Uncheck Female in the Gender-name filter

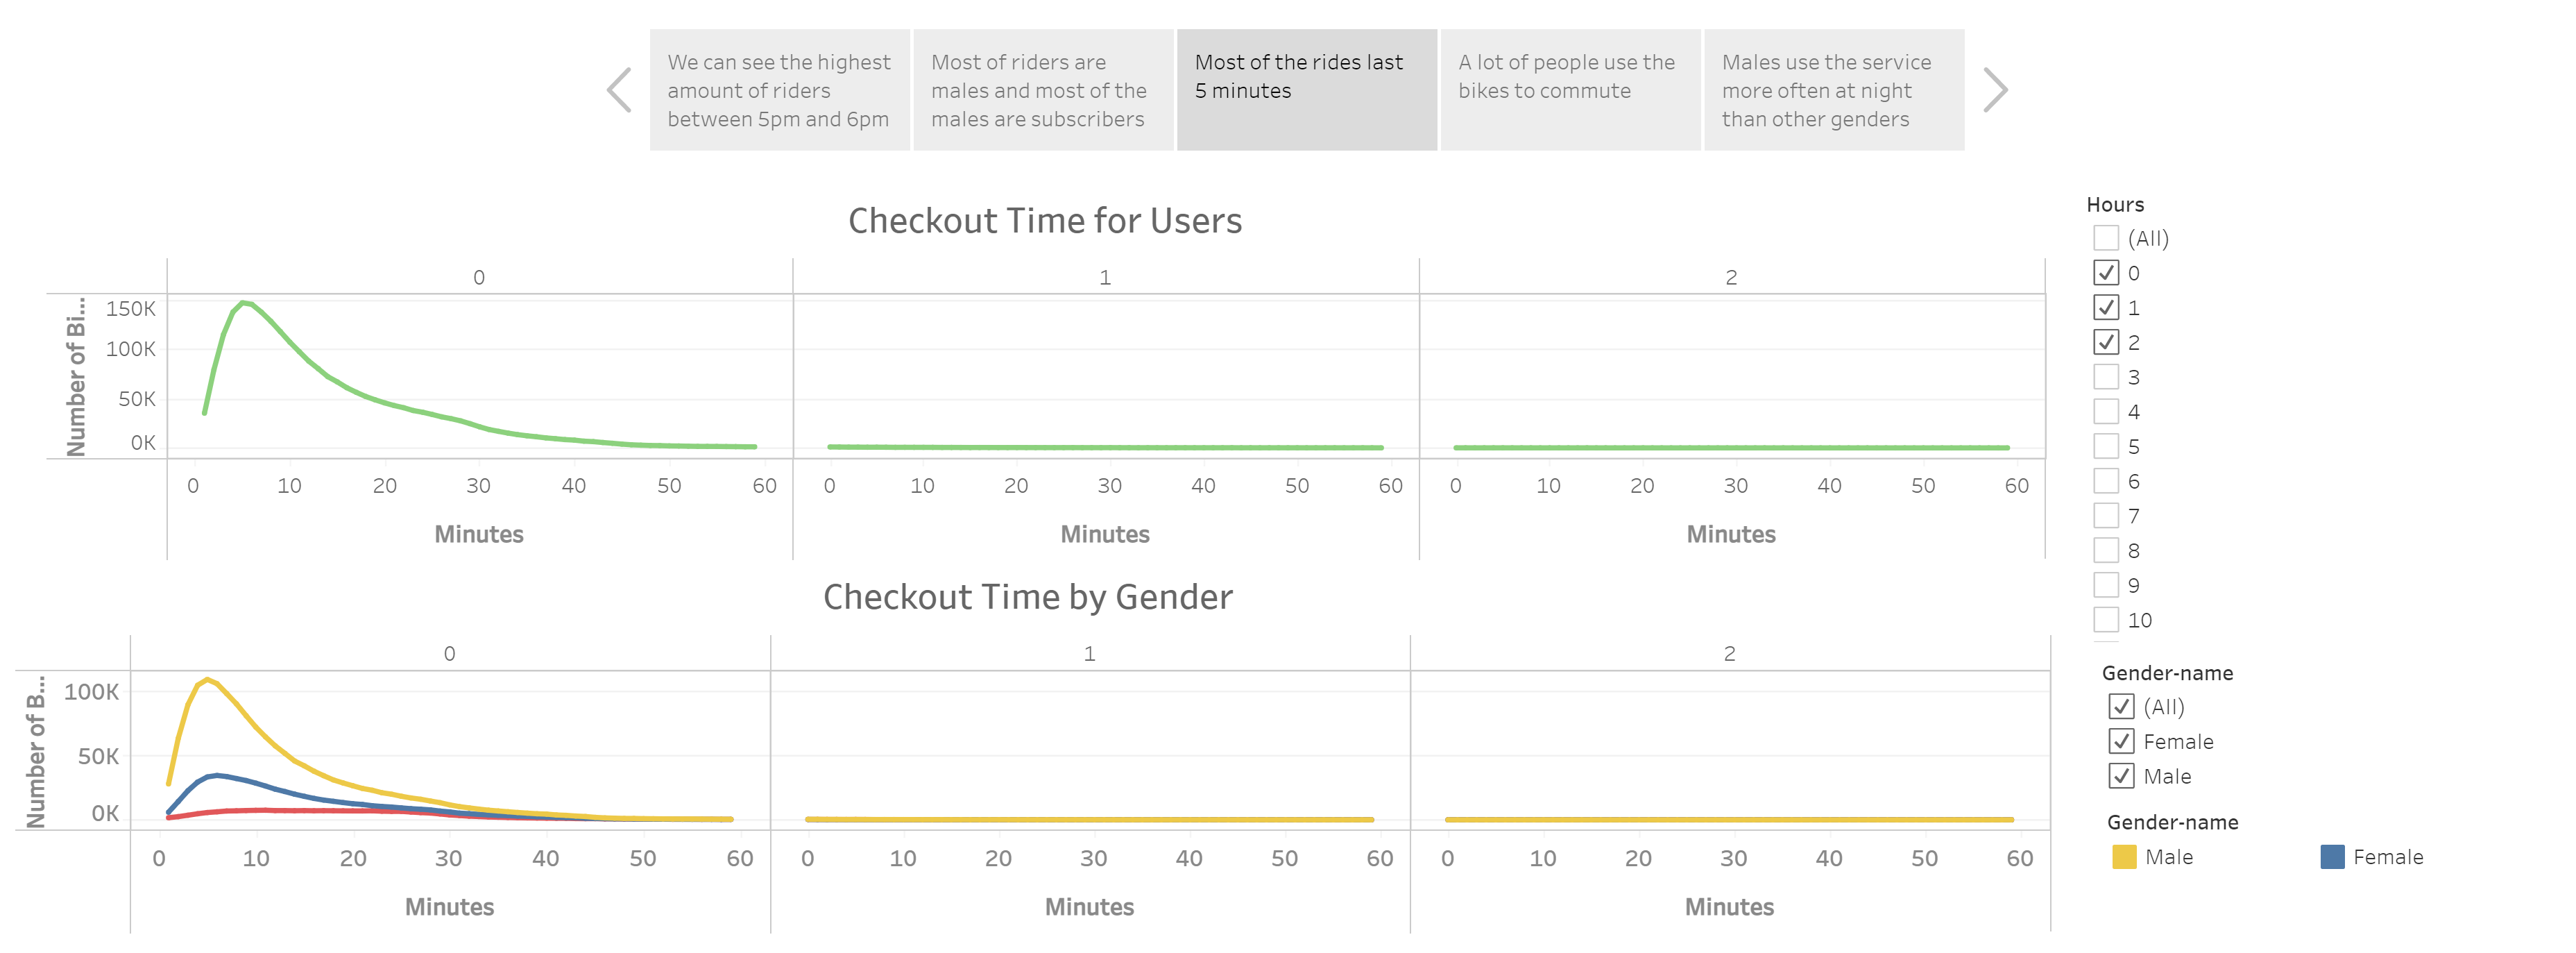(x=2122, y=741)
